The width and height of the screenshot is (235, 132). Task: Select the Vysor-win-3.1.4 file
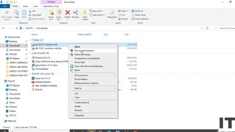click(x=43, y=78)
